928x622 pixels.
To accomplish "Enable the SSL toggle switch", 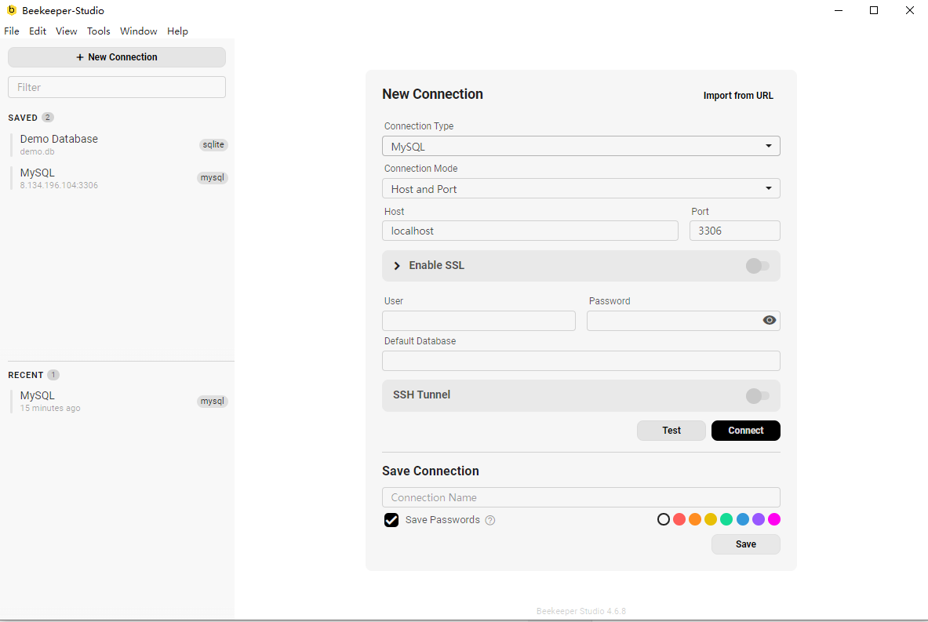I will click(x=757, y=266).
